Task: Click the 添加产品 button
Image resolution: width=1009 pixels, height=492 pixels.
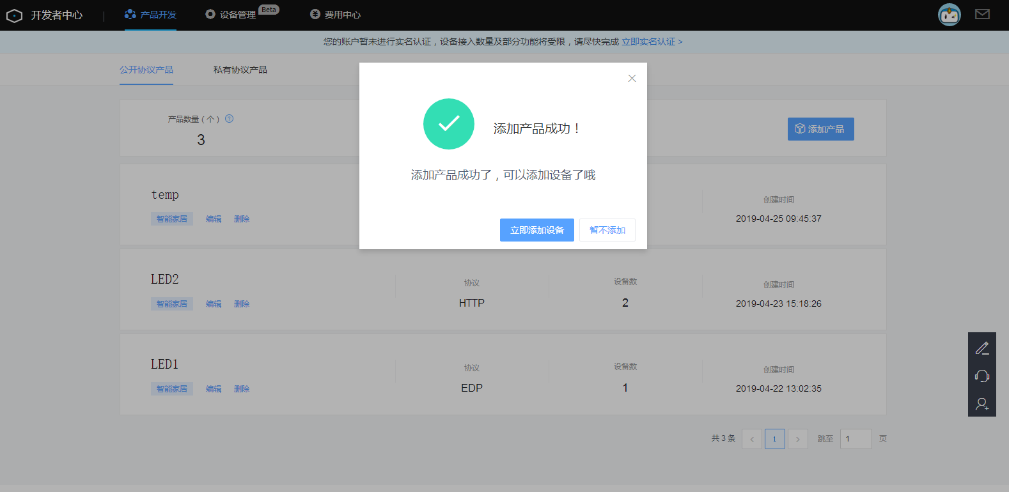Action: (x=821, y=129)
